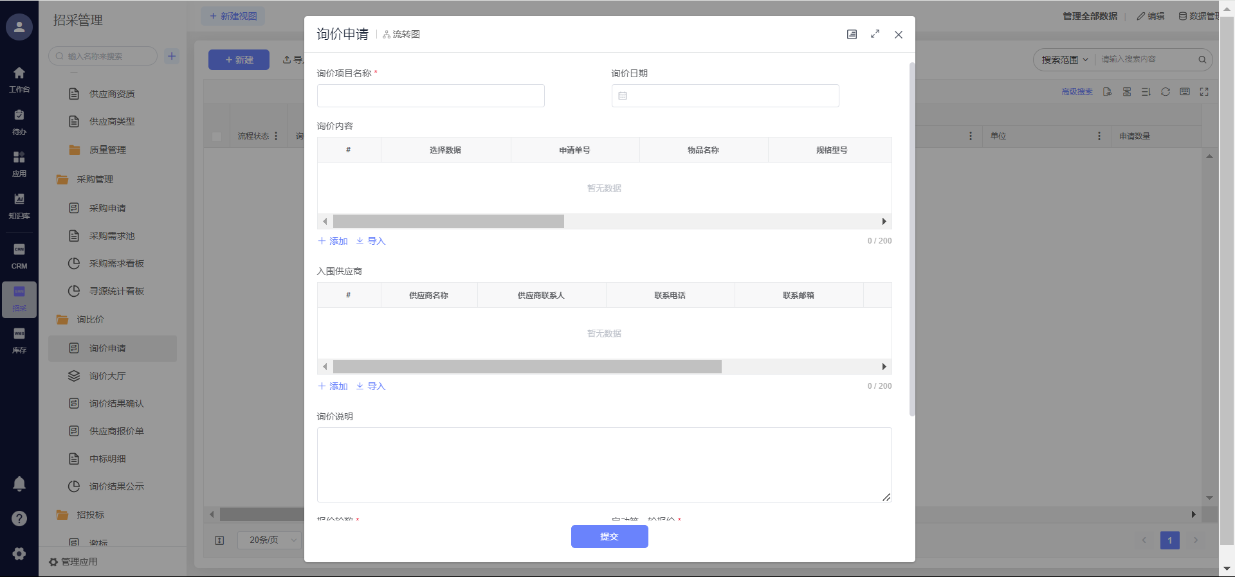Open the 20条/页 page size dropdown
This screenshot has width=1235, height=577.
[269, 540]
